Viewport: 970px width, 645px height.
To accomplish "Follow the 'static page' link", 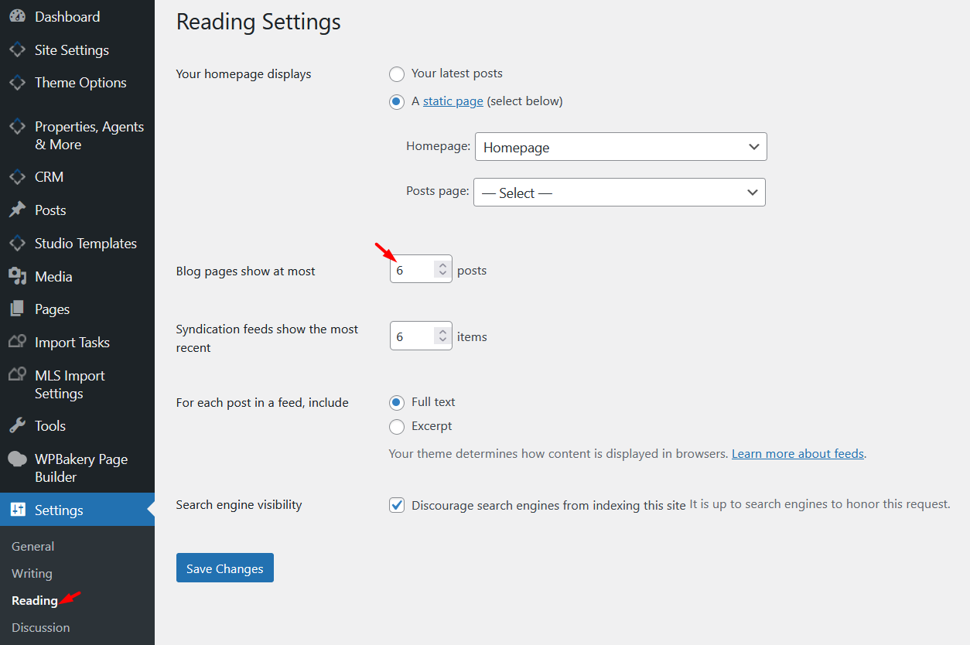I will [x=453, y=101].
